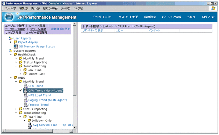Expand HealthCheck Status Reporting folder

click(x=16, y=62)
